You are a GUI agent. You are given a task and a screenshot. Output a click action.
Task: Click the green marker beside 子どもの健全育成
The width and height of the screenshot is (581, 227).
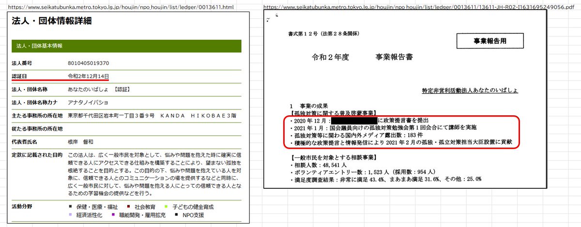pyautogui.click(x=165, y=207)
